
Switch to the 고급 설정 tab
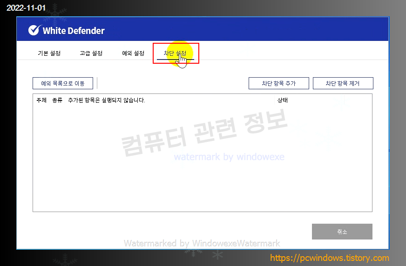(91, 53)
